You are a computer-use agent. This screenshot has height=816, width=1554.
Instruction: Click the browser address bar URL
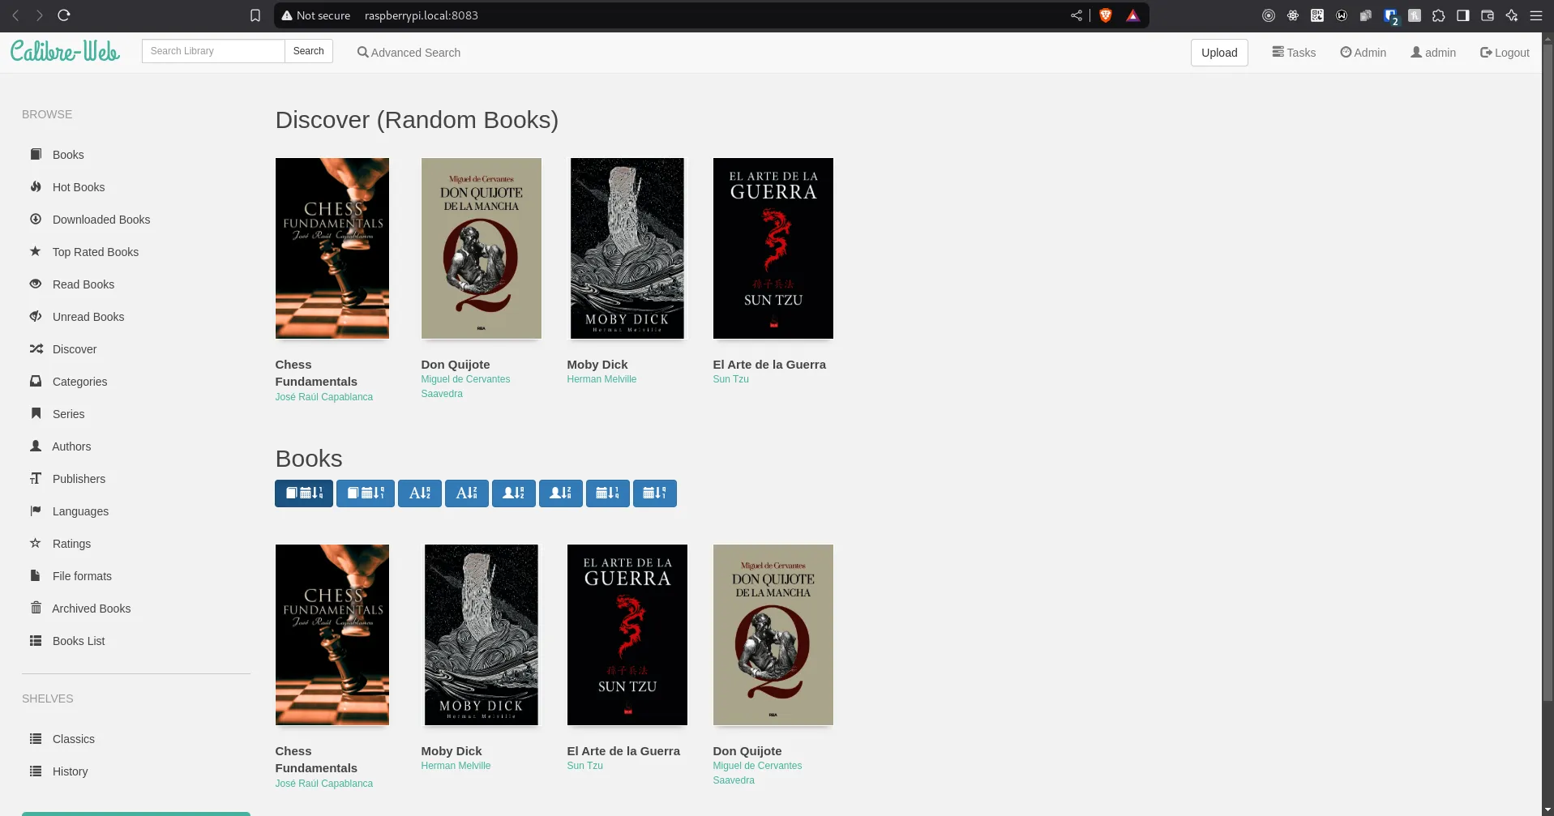tap(421, 15)
